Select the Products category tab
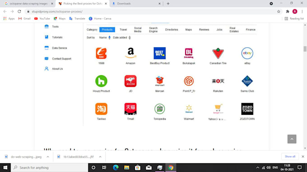Viewport: 307px width, 172px height. pyautogui.click(x=107, y=29)
